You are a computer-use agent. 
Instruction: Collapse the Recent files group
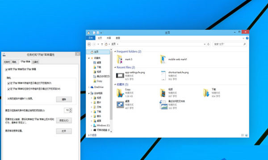pyautogui.click(x=115, y=68)
